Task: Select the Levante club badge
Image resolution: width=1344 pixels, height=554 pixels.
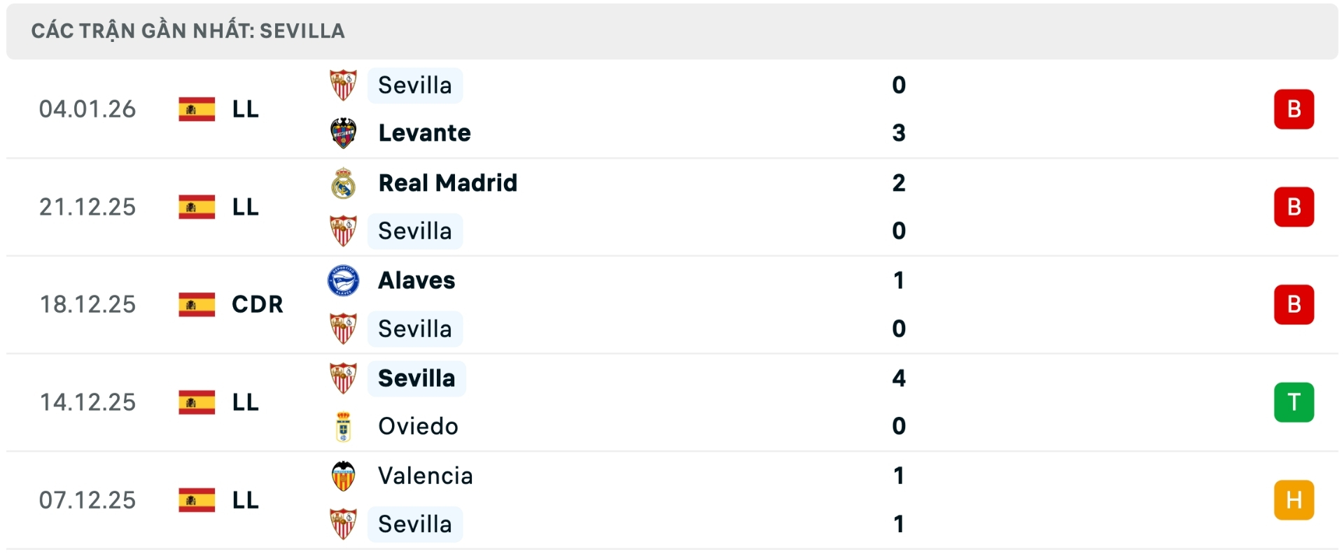Action: click(x=343, y=132)
